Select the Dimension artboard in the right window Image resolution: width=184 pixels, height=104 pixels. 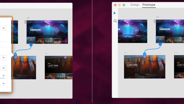point(170,31)
